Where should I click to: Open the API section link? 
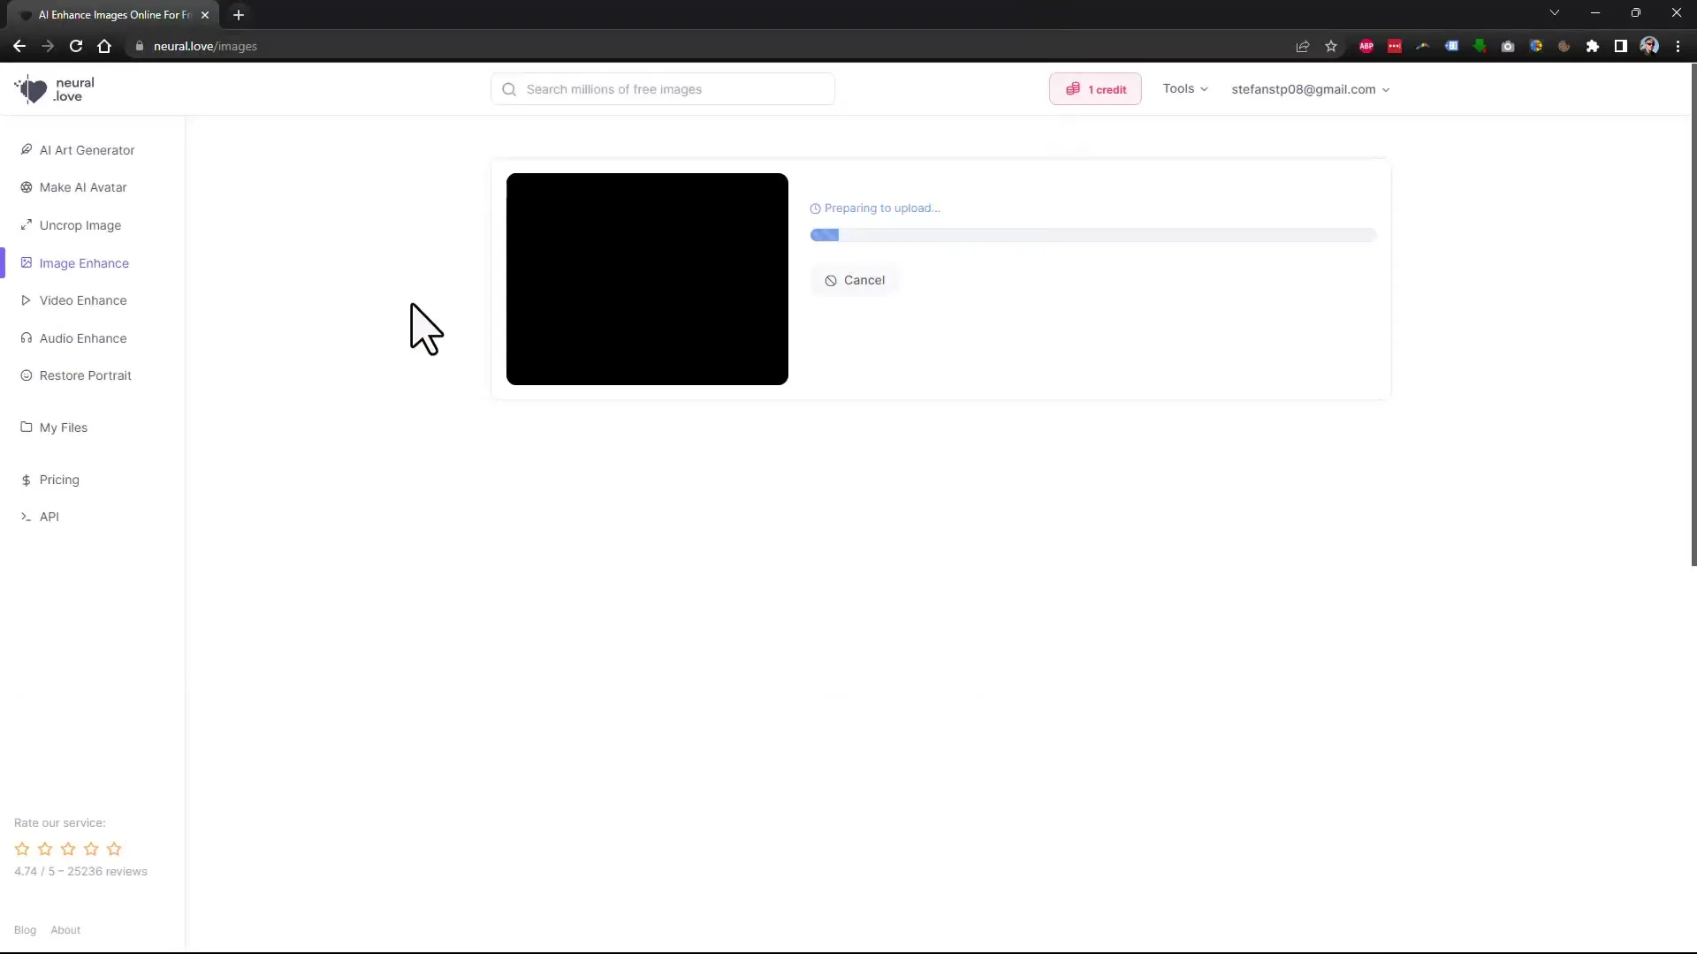49,516
